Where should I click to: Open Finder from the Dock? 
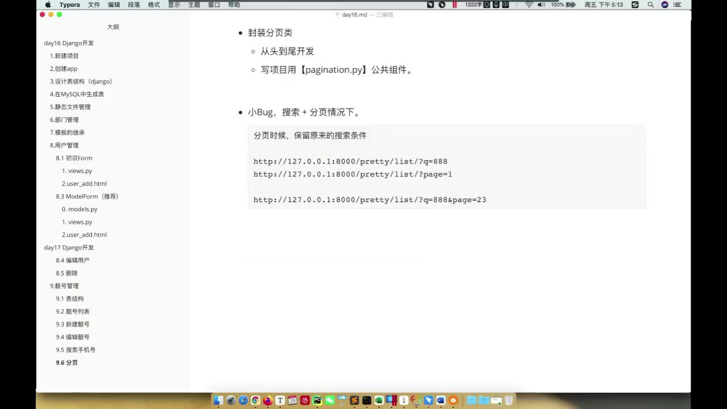coord(219,400)
